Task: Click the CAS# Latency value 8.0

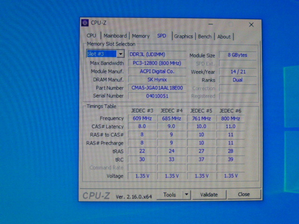Action: pos(142,126)
